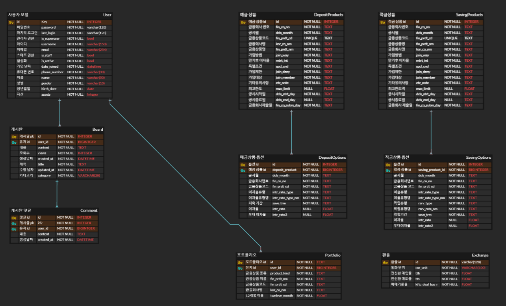Select the FLOAT type in DepositProducts
Image resolution: width=506 pixels, height=306 pixels.
(329, 89)
